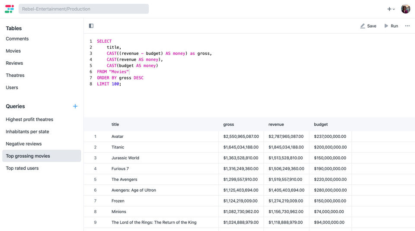The width and height of the screenshot is (415, 231).
Task: Run the query with play icon
Action: coord(386,26)
